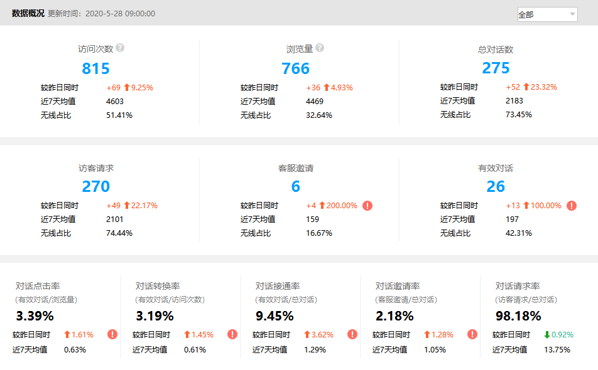Click alert icon in 有效对话 card
Viewport: 598px width, 370px height.
pyautogui.click(x=572, y=206)
